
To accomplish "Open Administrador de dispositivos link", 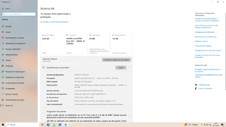I will (206, 37).
